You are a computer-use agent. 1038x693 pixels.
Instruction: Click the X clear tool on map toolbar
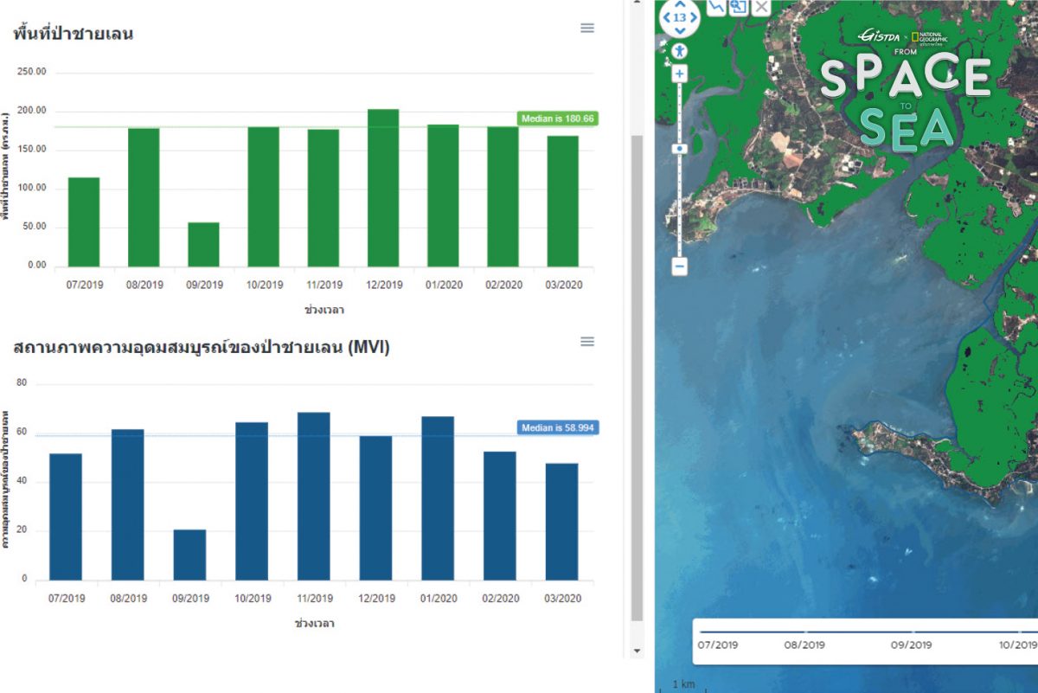point(760,7)
